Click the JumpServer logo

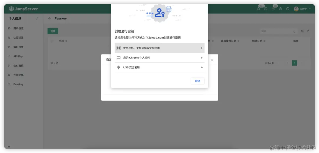tap(23, 9)
